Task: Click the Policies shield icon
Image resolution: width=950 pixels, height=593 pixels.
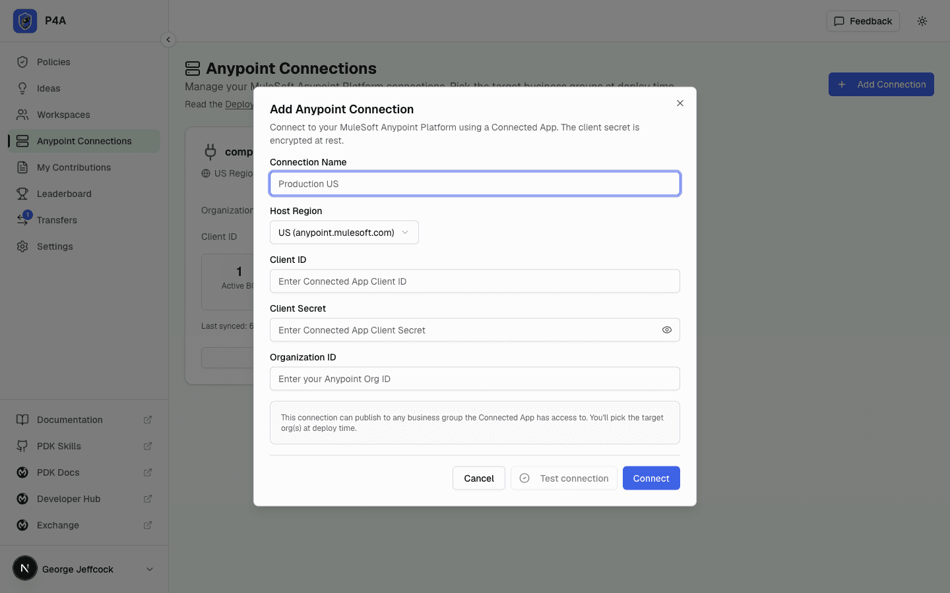Action: 22,62
